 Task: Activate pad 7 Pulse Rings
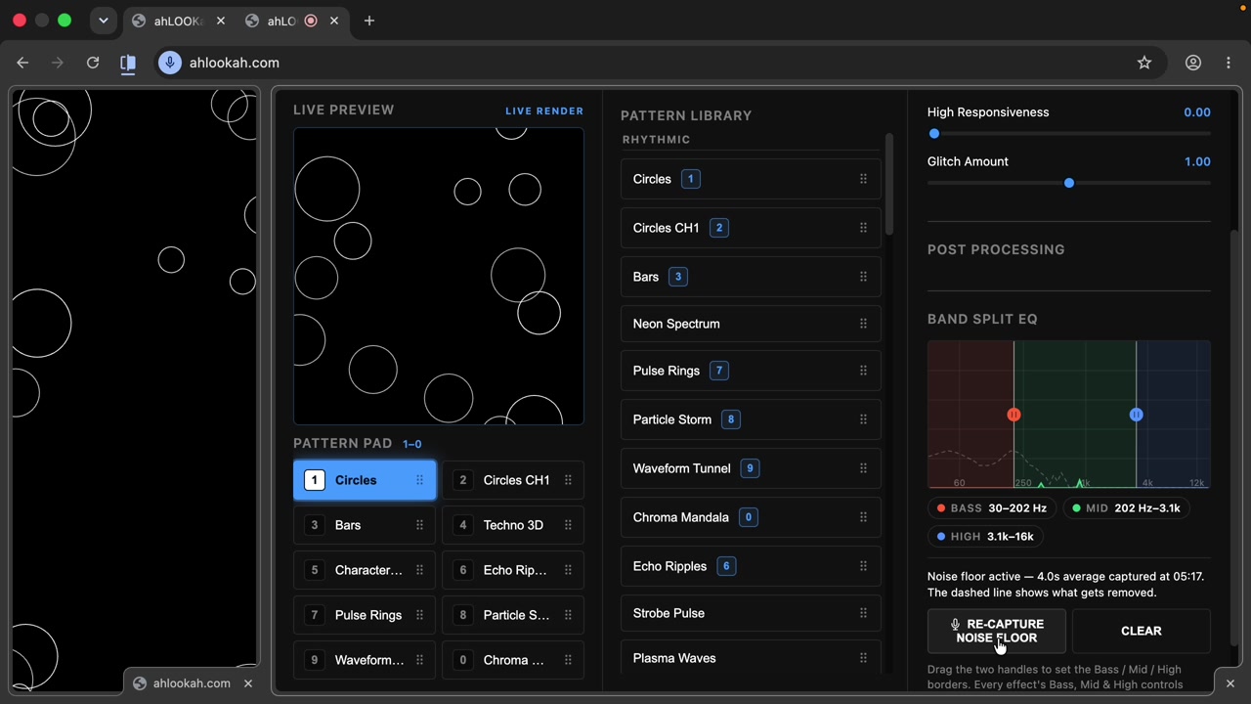[x=365, y=615]
